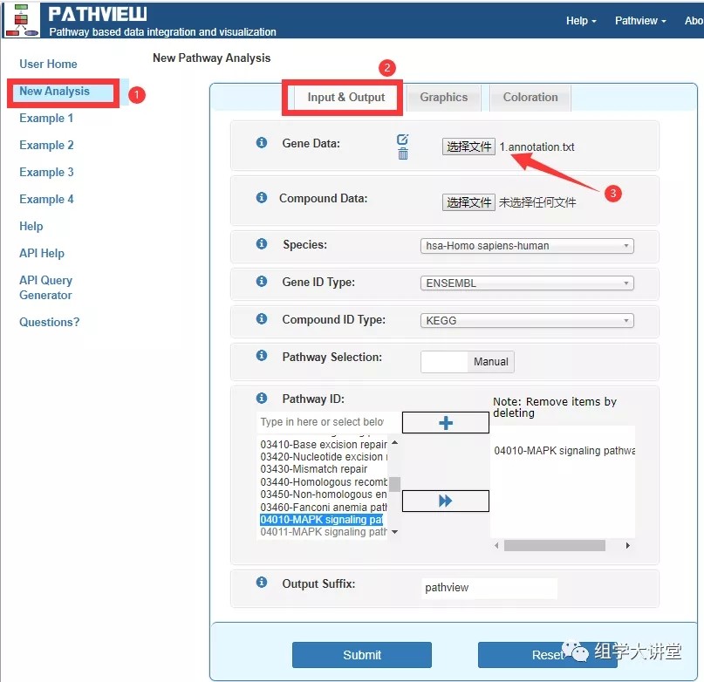Click the Submit button
Screen dimensions: 704x682
tap(362, 655)
